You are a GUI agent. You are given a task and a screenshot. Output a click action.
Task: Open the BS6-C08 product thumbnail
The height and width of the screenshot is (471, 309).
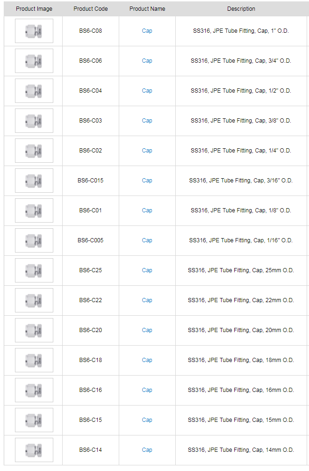34,31
